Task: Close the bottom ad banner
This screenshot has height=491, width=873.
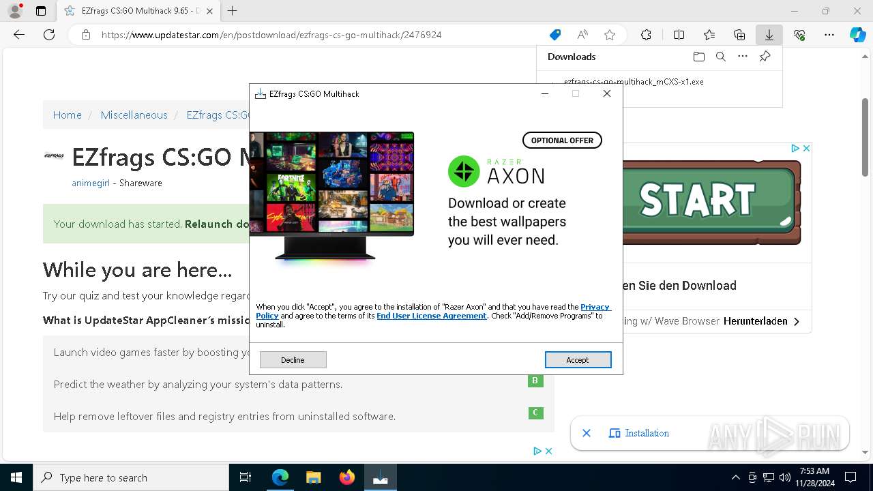Action: [x=548, y=451]
